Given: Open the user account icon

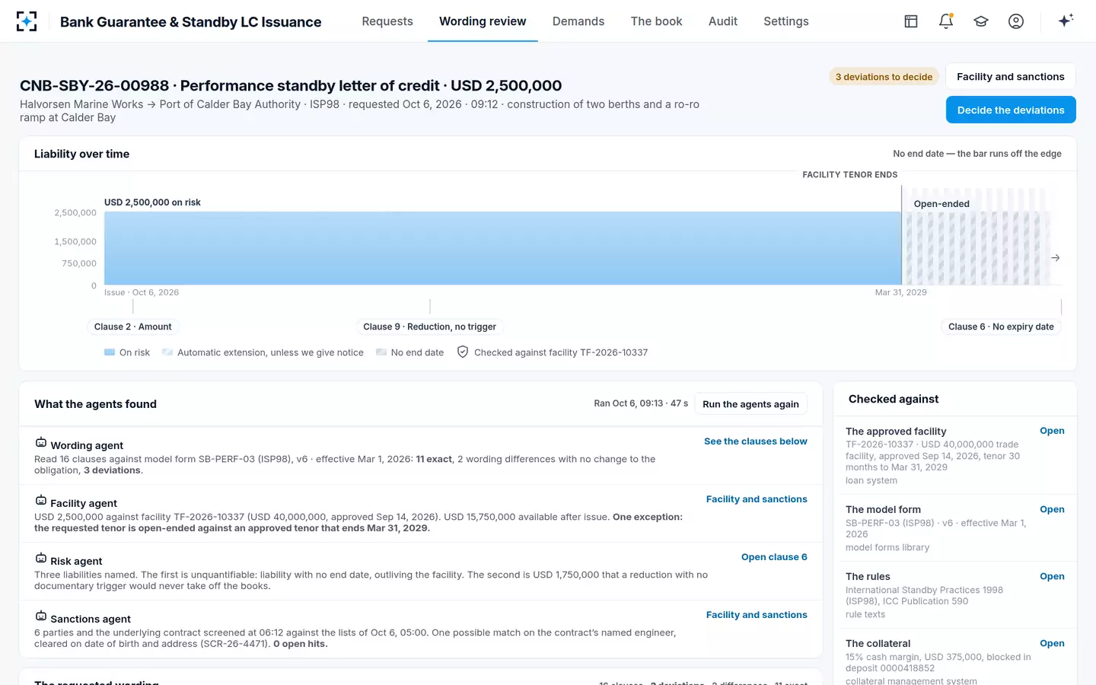Looking at the screenshot, I should [1016, 21].
